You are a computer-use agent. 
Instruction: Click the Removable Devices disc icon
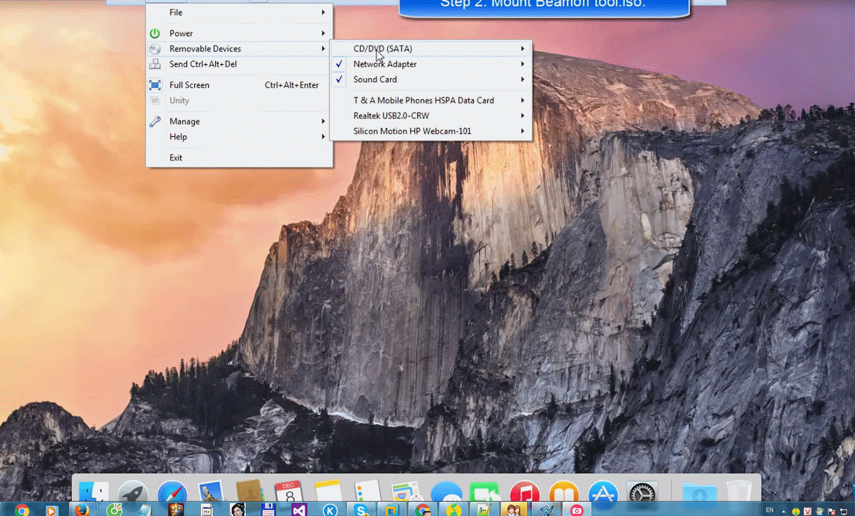pyautogui.click(x=155, y=49)
